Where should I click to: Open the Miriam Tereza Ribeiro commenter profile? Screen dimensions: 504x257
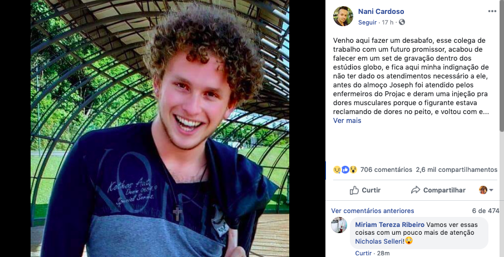click(389, 225)
